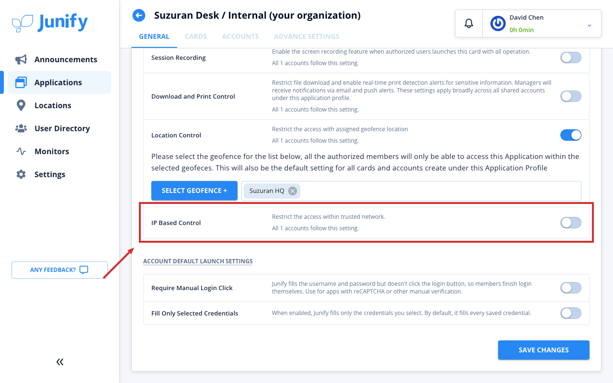The height and width of the screenshot is (383, 613).
Task: Click the Suzuran HQ chip label
Action: click(x=267, y=191)
